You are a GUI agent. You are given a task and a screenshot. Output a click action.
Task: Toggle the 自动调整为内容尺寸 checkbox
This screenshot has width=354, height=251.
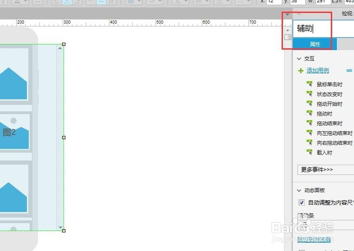pos(302,202)
